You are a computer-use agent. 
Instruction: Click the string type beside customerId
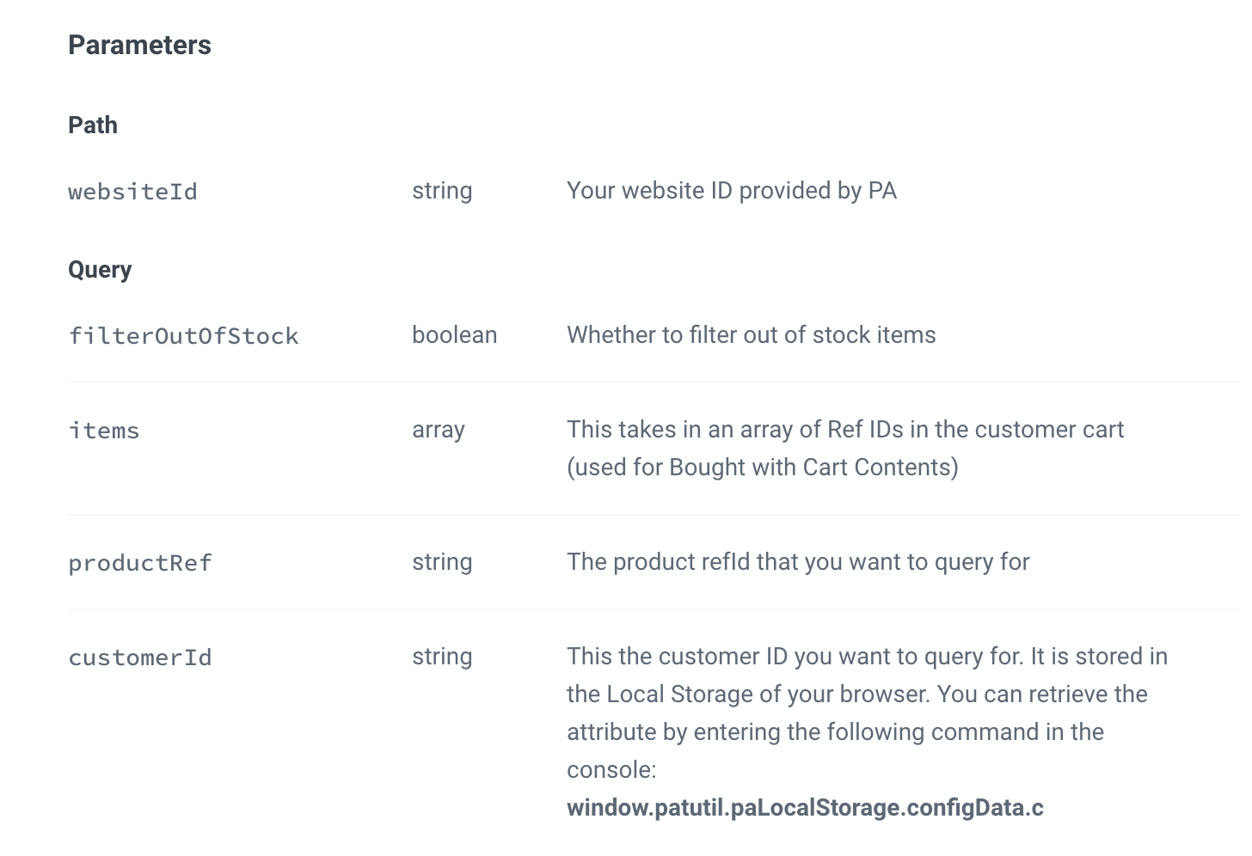(x=442, y=657)
